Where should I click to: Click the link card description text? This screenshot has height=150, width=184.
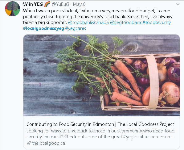100,134
